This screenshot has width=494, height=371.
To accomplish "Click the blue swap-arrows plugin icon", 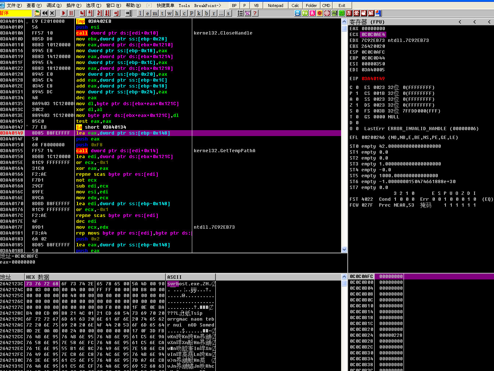I will pyautogui.click(x=298, y=13).
